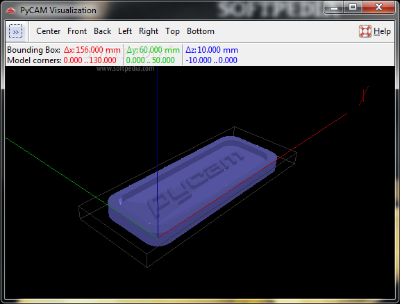The height and width of the screenshot is (304, 400).
Task: Switch to Left view
Action: 125,31
